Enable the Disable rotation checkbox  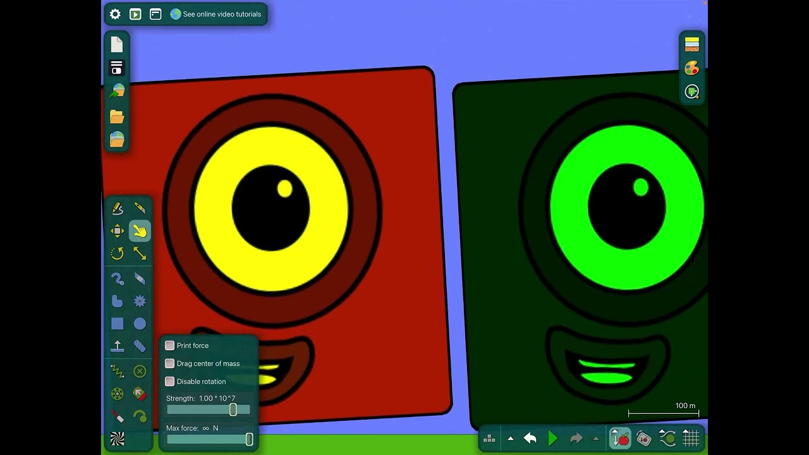[x=169, y=382]
